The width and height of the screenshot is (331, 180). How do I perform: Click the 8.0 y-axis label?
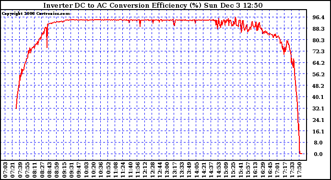319,143
